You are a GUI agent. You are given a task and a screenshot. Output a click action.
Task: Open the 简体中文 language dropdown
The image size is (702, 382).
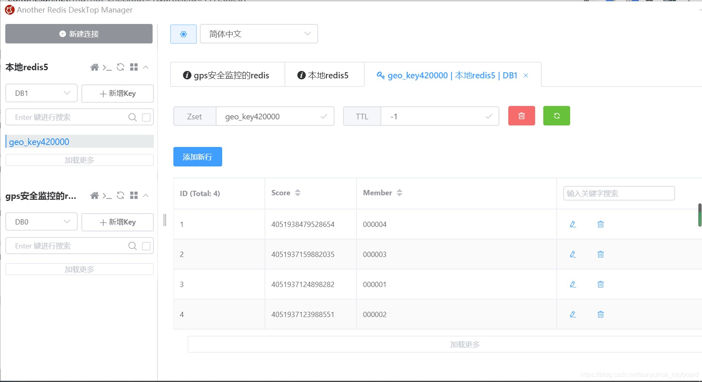click(x=259, y=34)
